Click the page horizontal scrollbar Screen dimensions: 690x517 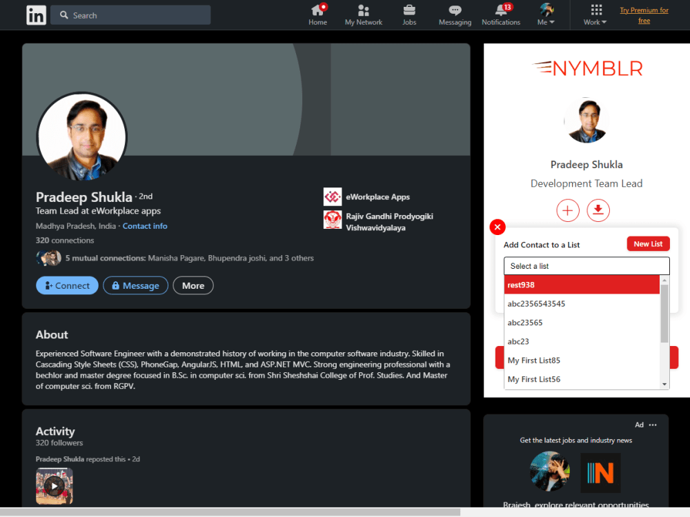click(x=230, y=512)
